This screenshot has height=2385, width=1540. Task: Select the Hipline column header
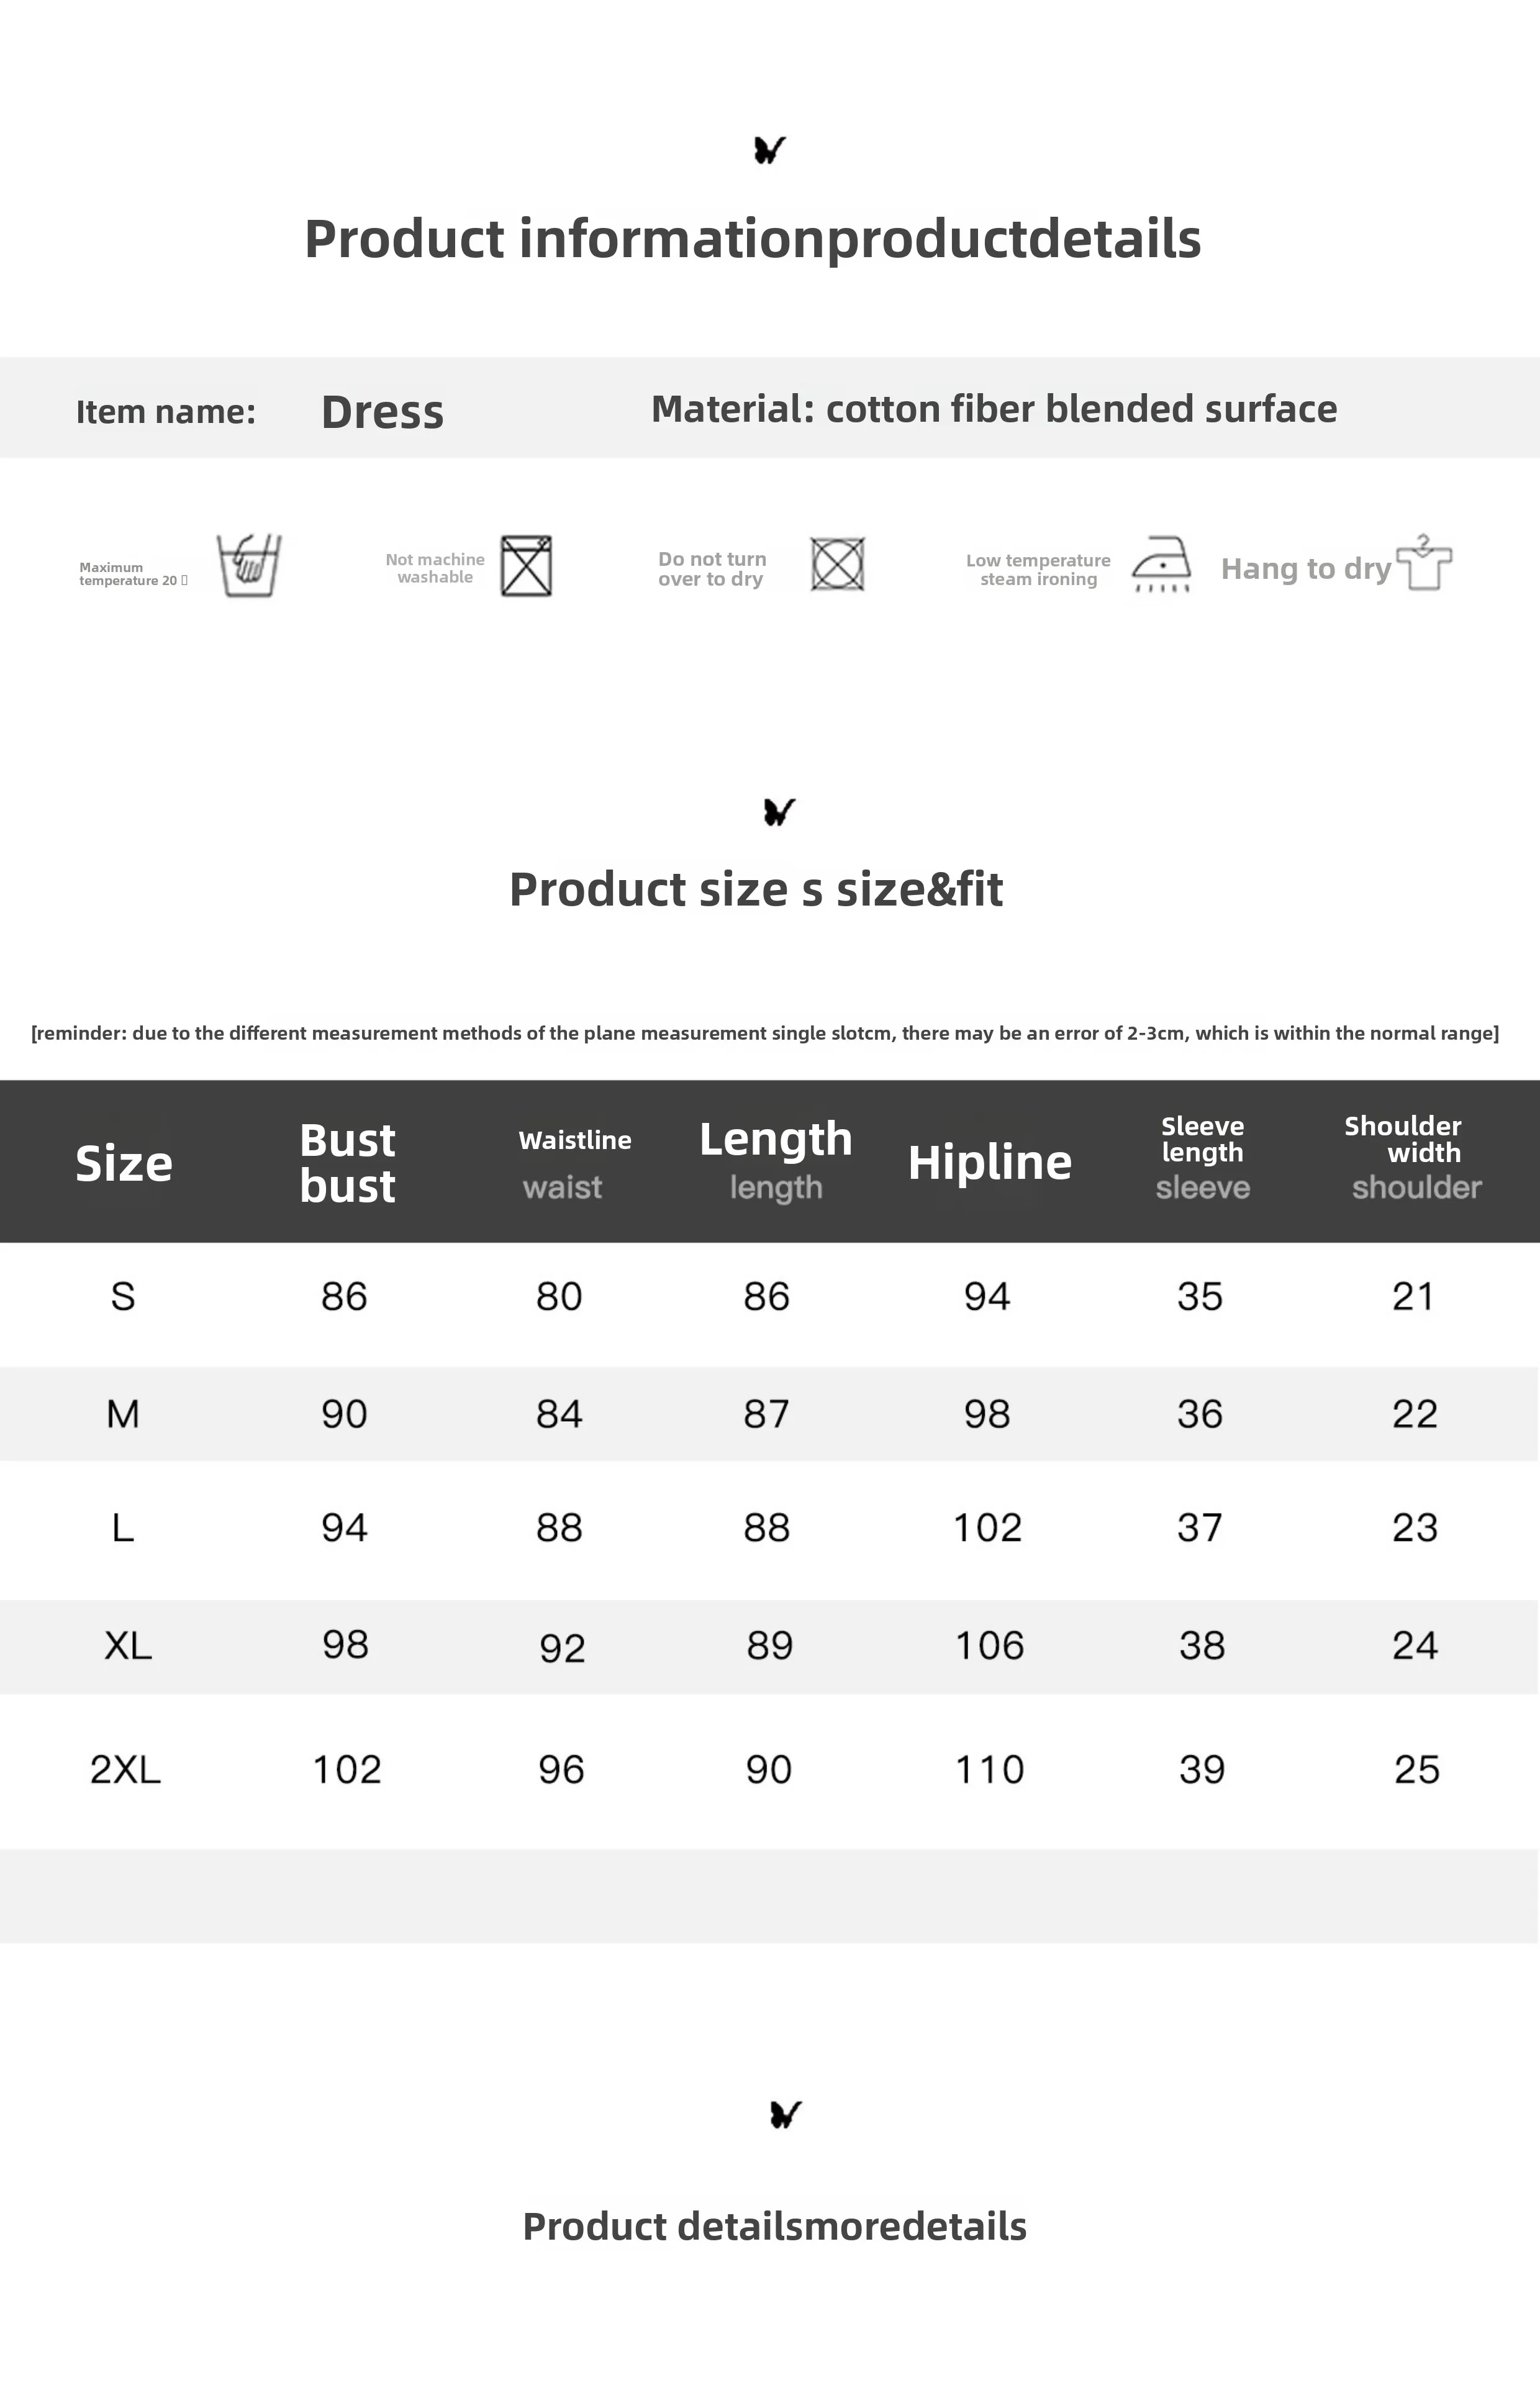(989, 1162)
